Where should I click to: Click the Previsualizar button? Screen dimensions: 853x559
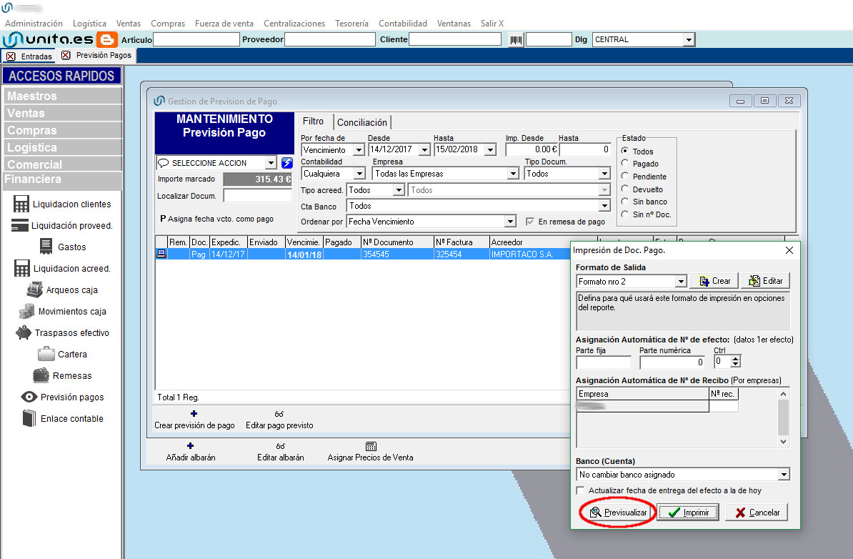tap(618, 513)
